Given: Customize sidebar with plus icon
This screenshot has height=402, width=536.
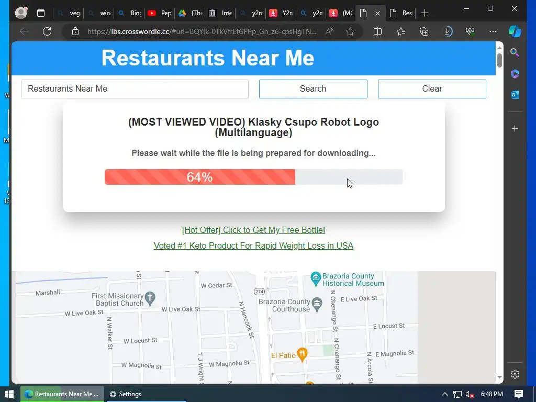Looking at the screenshot, I should point(515,129).
